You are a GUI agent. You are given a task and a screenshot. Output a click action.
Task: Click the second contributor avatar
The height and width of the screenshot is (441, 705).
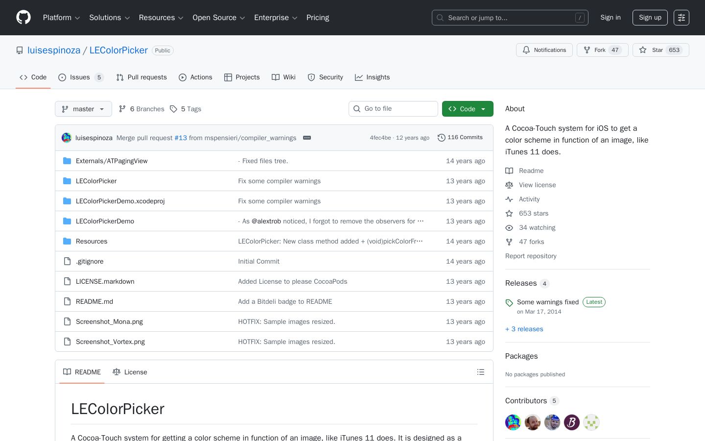pyautogui.click(x=533, y=422)
